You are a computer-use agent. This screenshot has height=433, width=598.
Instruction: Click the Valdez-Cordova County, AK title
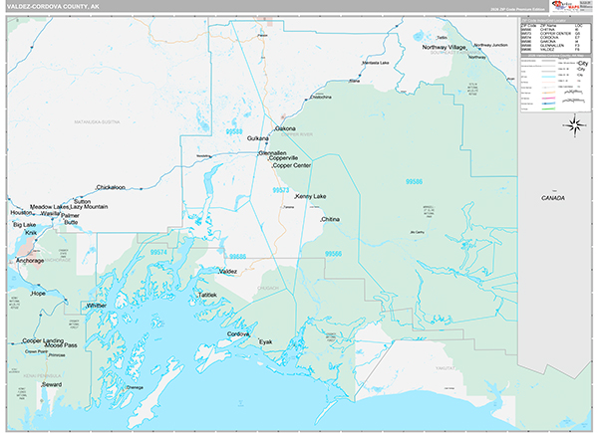53,7
